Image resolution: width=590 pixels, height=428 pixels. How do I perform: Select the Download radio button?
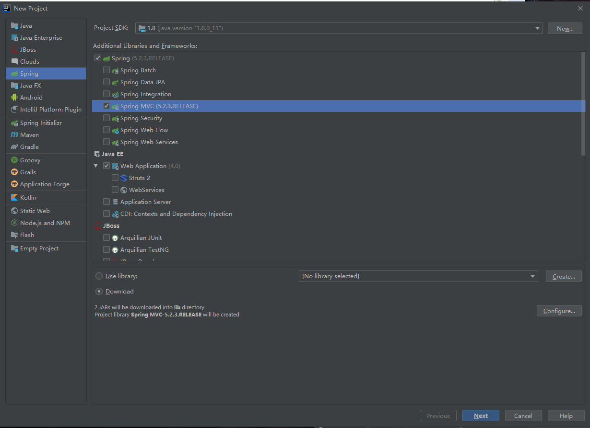[99, 291]
